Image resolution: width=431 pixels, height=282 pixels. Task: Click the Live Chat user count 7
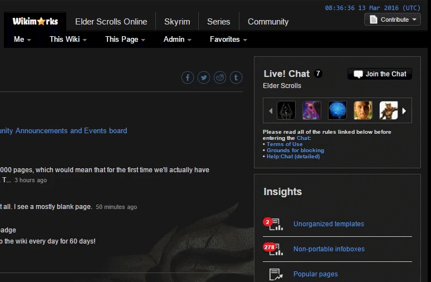318,74
